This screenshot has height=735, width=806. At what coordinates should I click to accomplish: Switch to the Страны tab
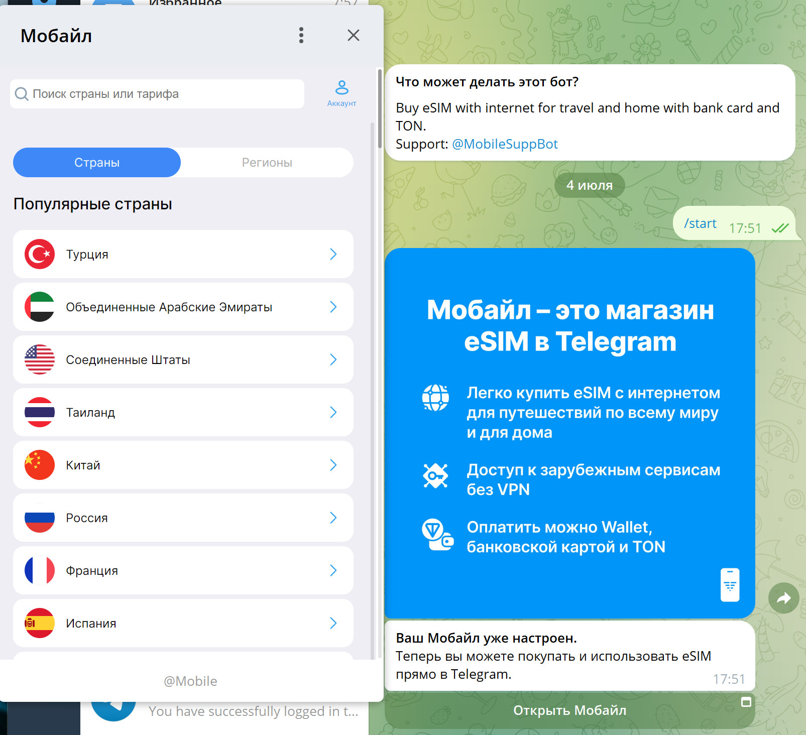(97, 163)
